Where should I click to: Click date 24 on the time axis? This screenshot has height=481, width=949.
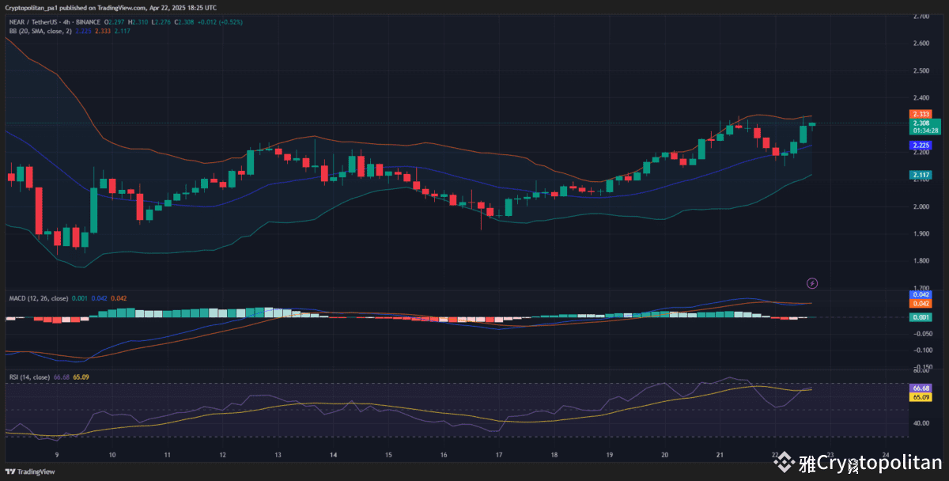coord(886,455)
